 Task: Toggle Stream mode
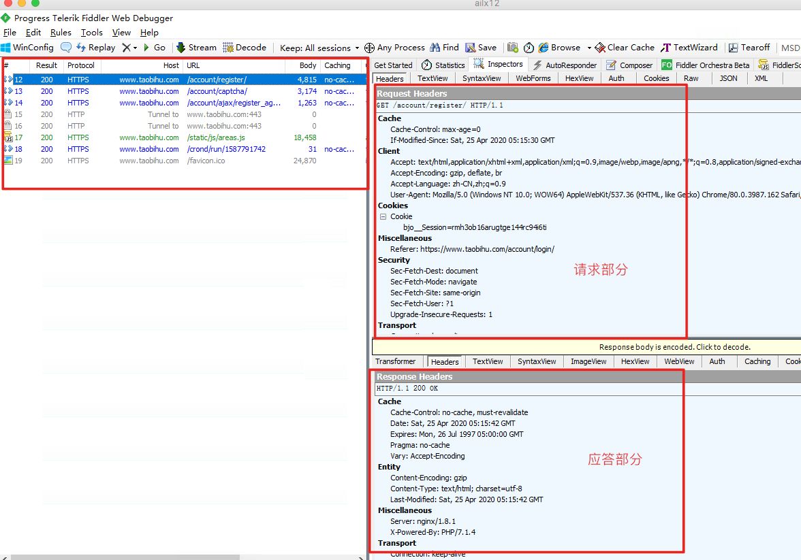click(x=197, y=48)
